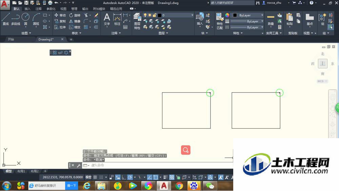The width and height of the screenshot is (339, 191).
Task: Expand the Modify (修改) panel
Action: pos(76,33)
